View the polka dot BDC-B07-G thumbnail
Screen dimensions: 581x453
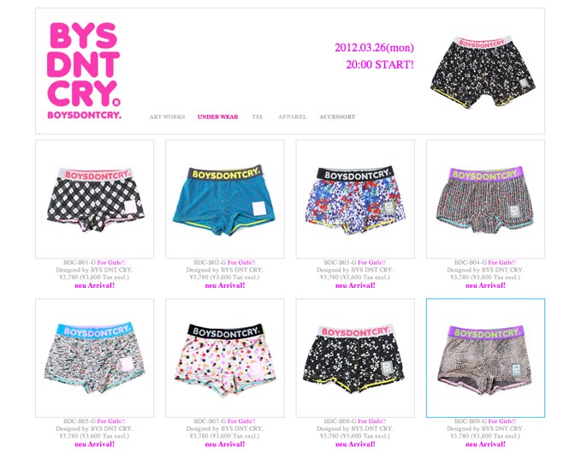(225, 358)
